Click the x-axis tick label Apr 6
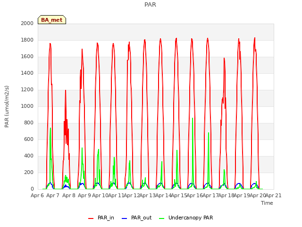The image size is (302, 227). point(37,195)
